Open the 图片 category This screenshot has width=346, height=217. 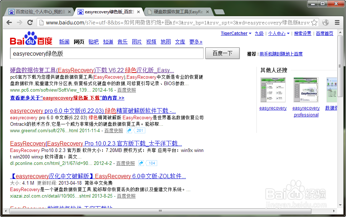tap(137, 42)
